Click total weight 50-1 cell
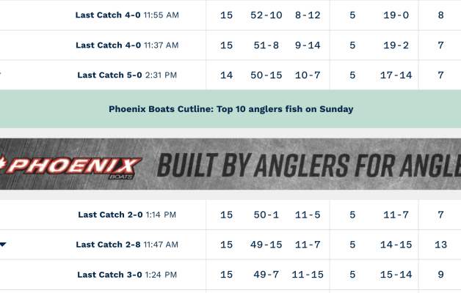461x293 pixels. [x=265, y=215]
